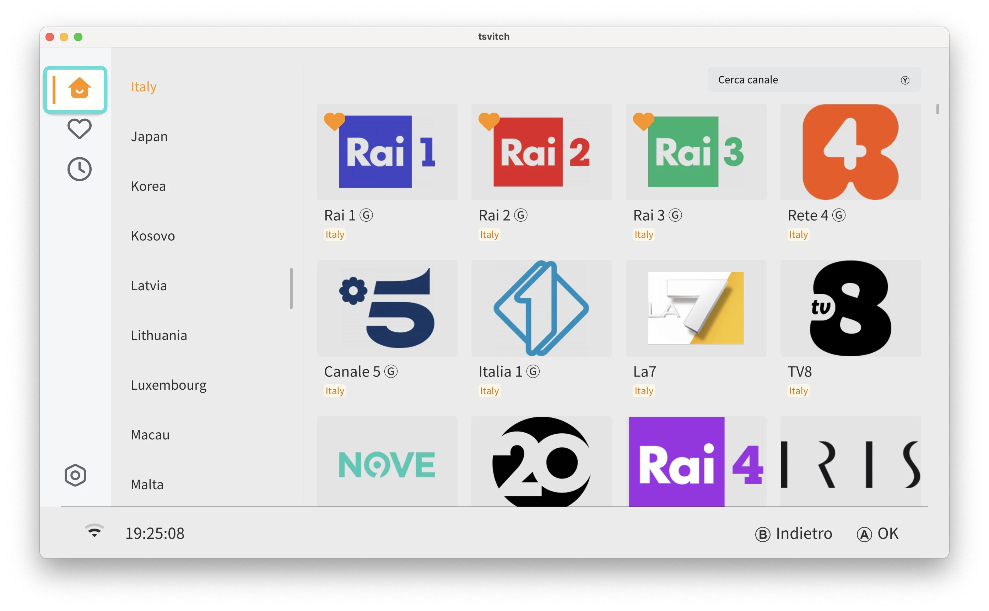Focus the Cerca canale search field
989x611 pixels.
pos(814,80)
